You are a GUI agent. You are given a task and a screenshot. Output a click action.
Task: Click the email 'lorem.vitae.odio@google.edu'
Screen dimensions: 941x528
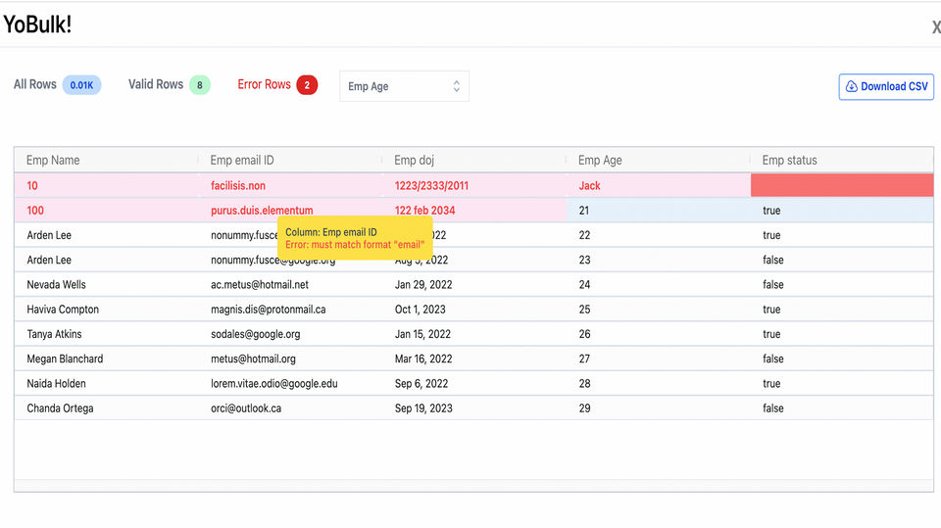[273, 383]
